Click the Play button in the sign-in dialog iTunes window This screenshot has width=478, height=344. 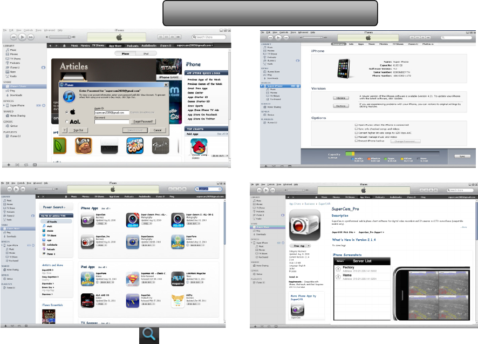[x=22, y=37]
